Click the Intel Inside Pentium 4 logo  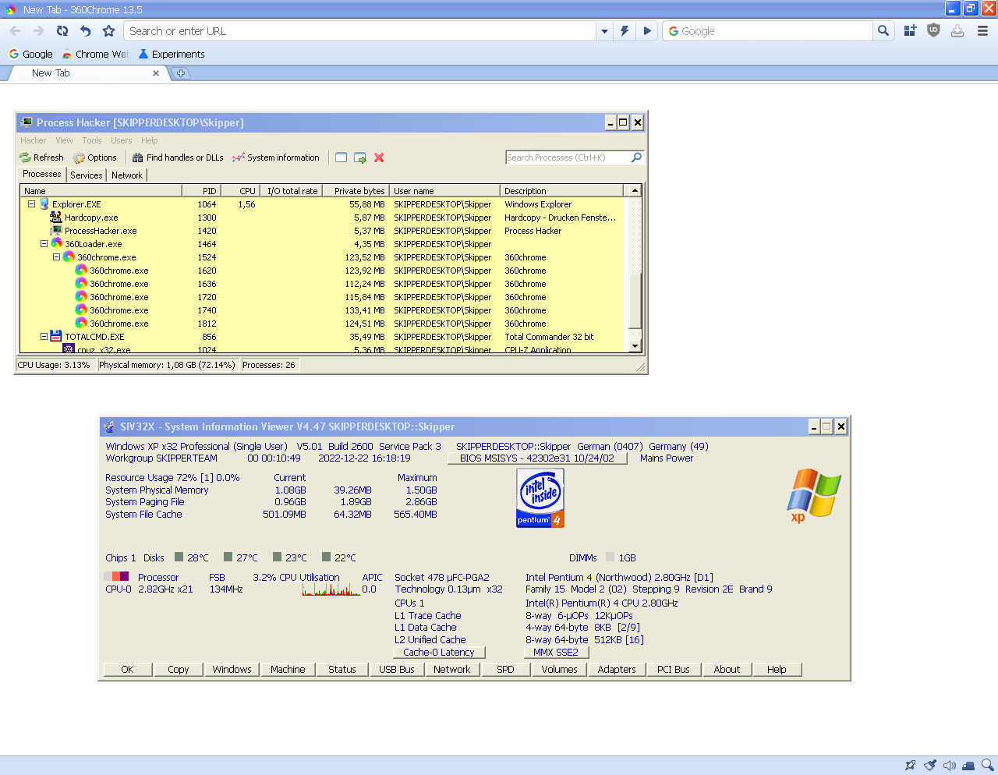[540, 498]
